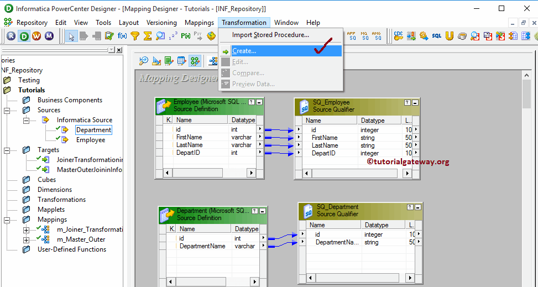
Task: Select the Employee source in tree
Action: [91, 140]
